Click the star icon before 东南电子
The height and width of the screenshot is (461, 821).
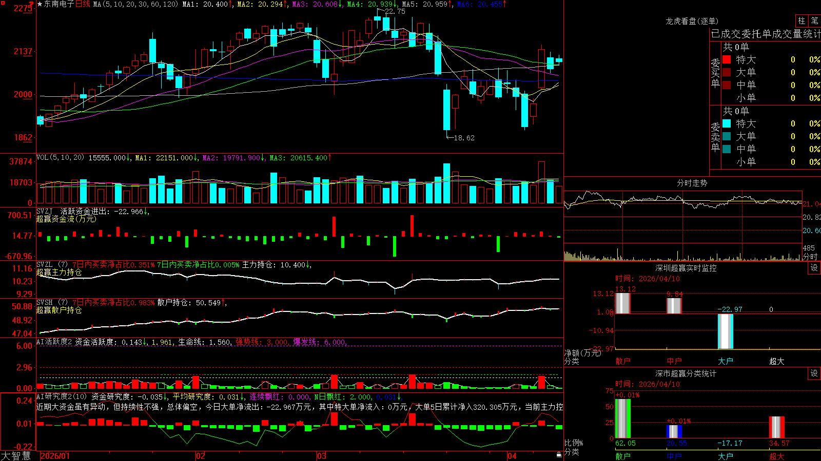tap(40, 4)
